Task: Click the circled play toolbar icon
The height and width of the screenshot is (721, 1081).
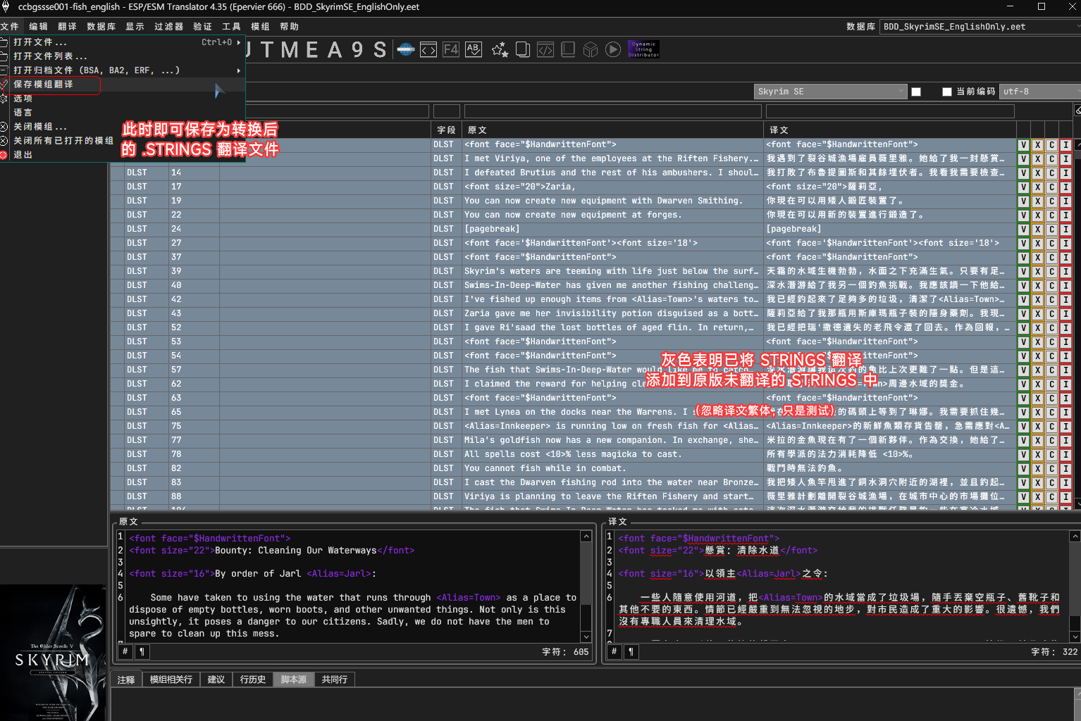Action: [613, 49]
